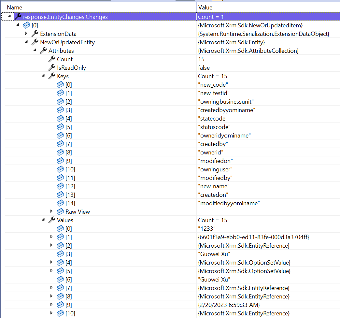Select the Value column header
Image resolution: width=340 pixels, height=318 pixels.
click(205, 7)
